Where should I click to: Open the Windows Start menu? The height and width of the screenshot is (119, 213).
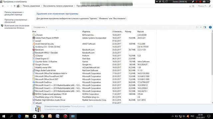coord(4,116)
